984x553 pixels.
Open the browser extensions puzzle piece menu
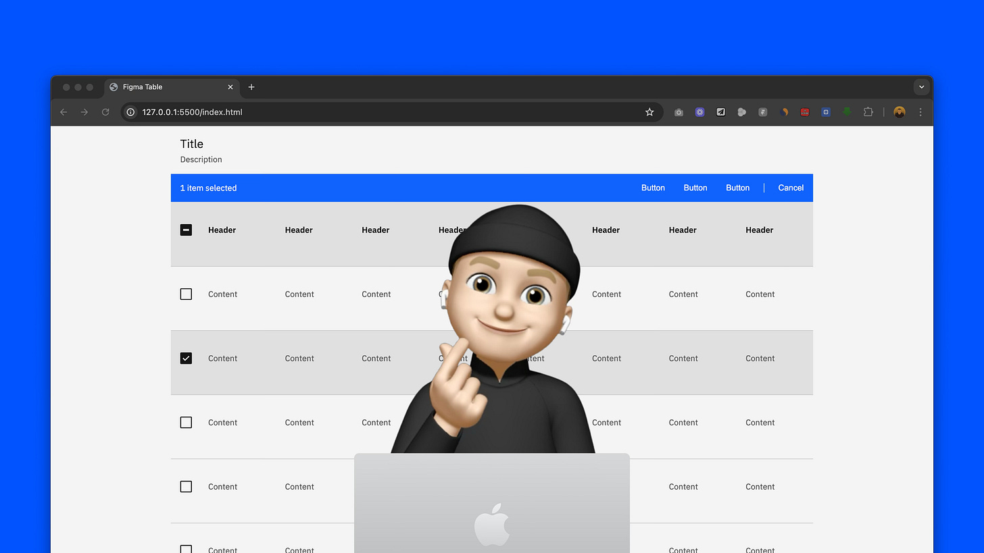click(x=868, y=112)
